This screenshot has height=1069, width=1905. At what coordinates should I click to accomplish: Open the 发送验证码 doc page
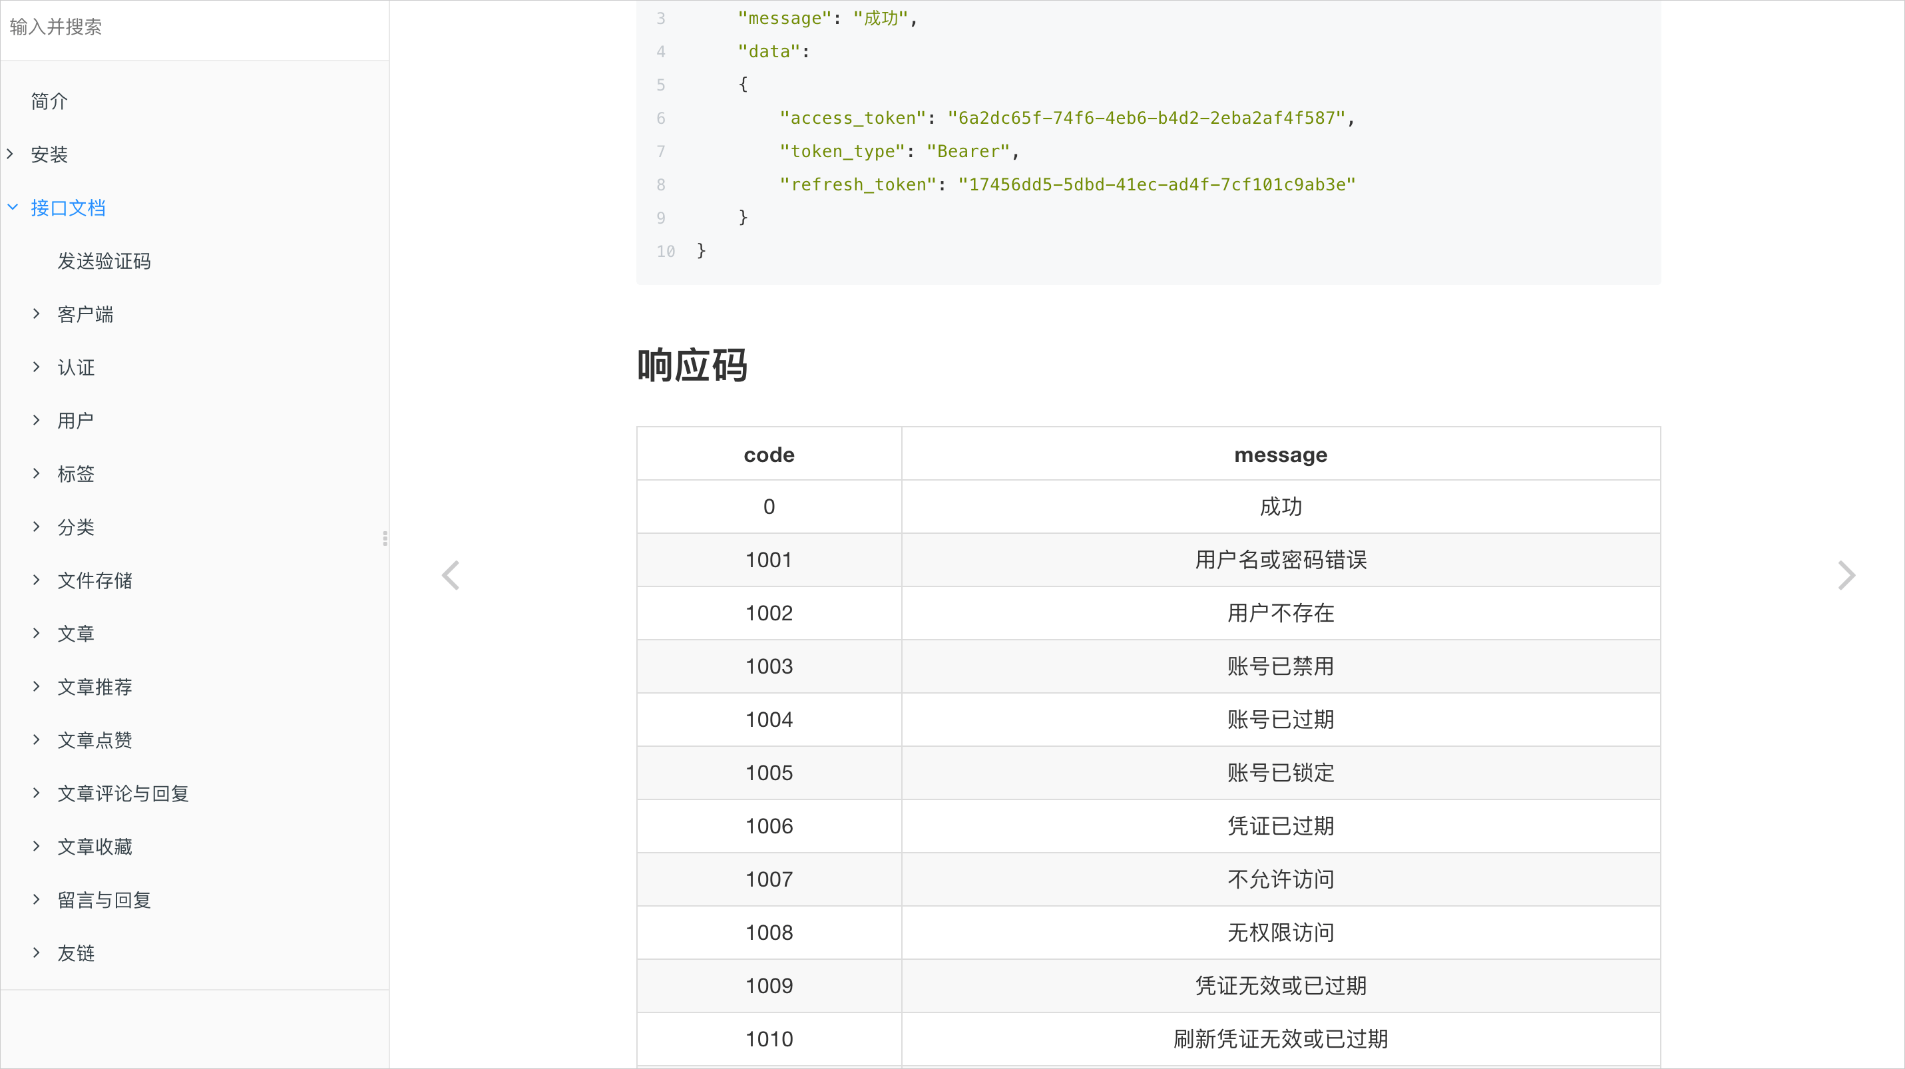(x=105, y=261)
